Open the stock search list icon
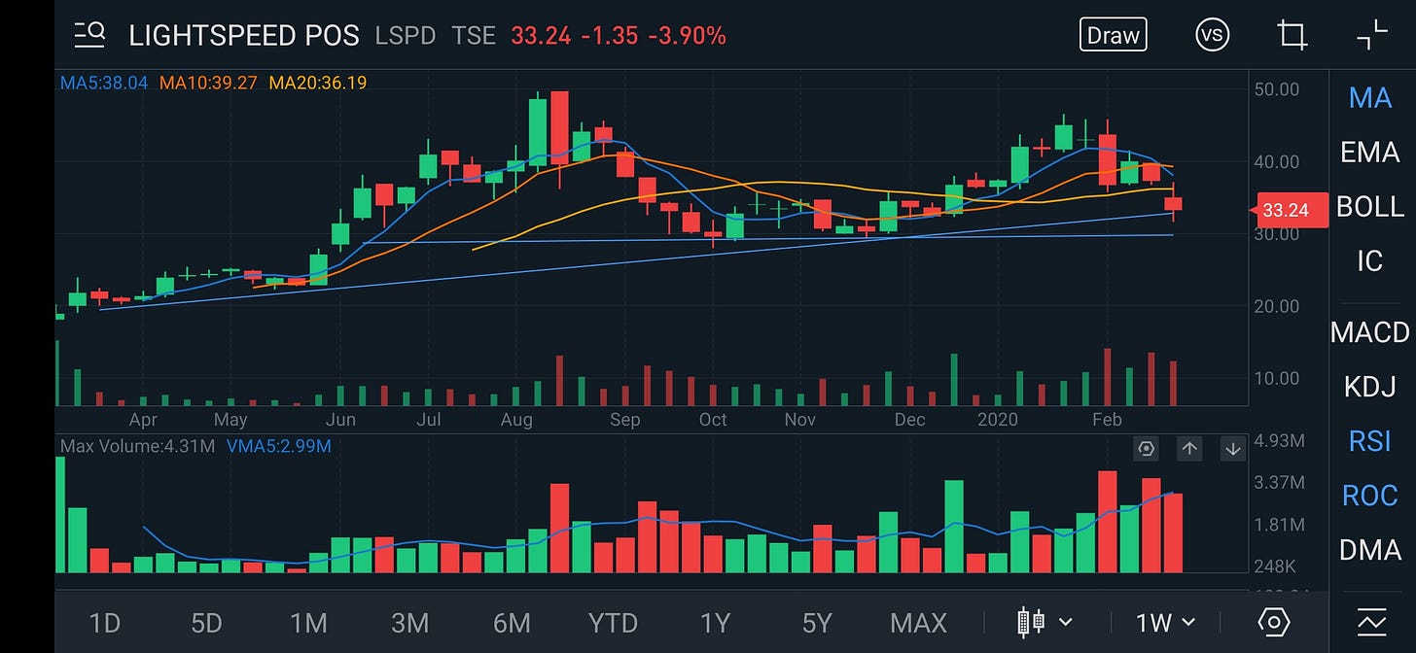Image resolution: width=1416 pixels, height=653 pixels. pos(89,36)
